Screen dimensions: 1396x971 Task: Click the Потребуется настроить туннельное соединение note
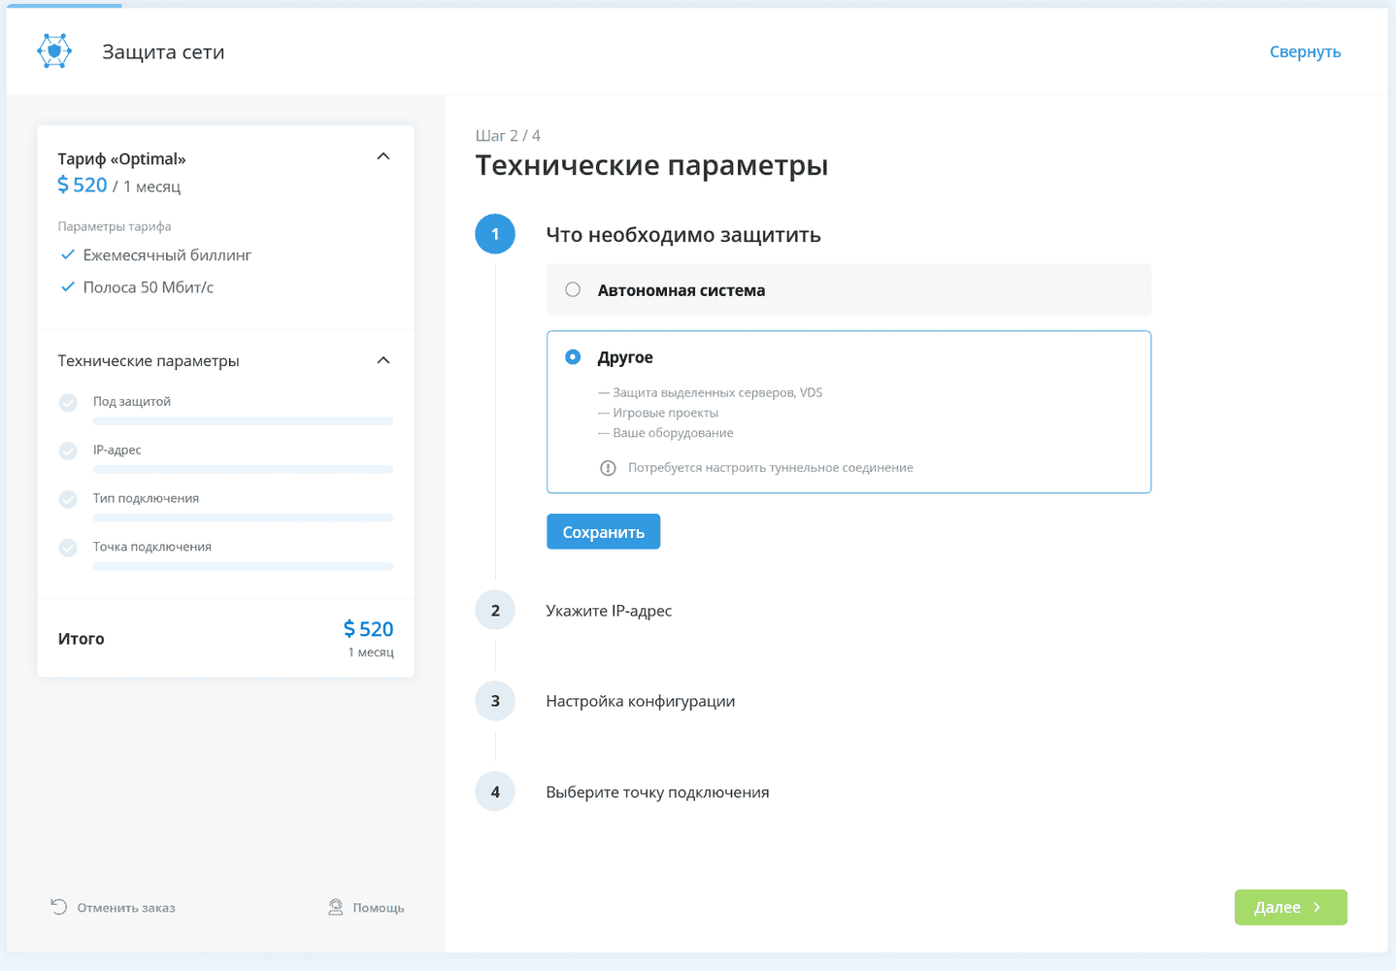click(771, 468)
